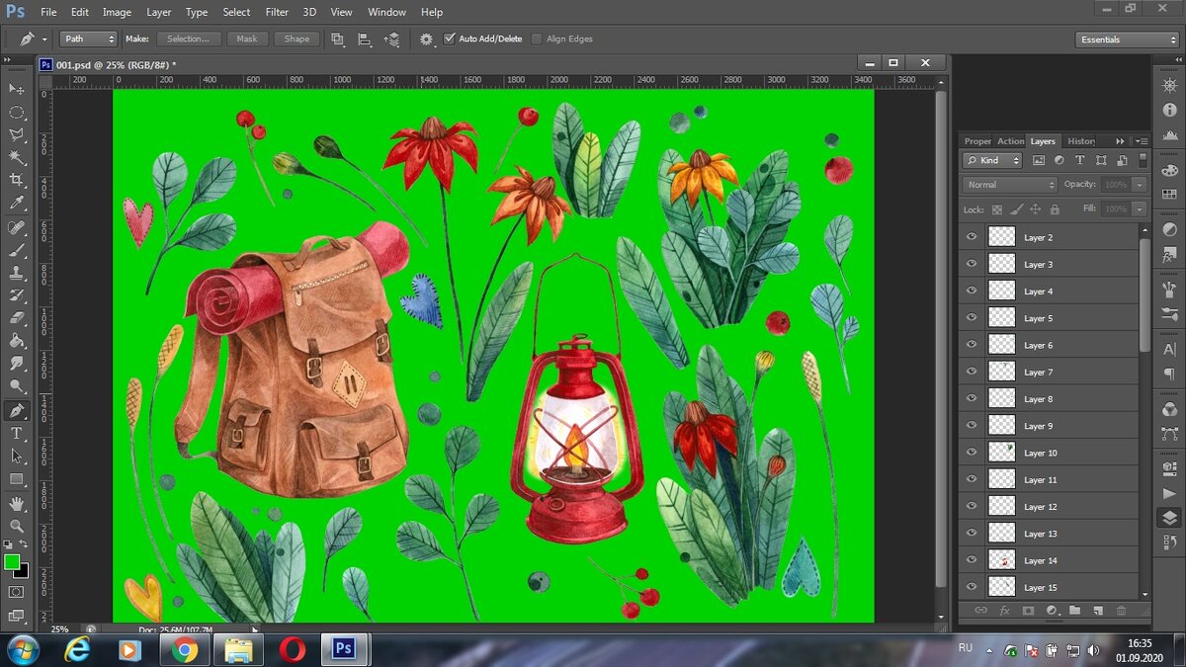Switch to the Histor panel tab

click(x=1081, y=141)
